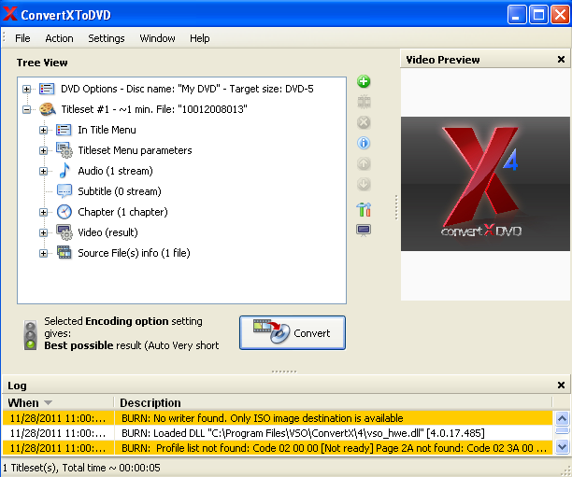572x477 pixels.
Task: Click the Video Preview thumbnail image
Action: pyautogui.click(x=485, y=184)
